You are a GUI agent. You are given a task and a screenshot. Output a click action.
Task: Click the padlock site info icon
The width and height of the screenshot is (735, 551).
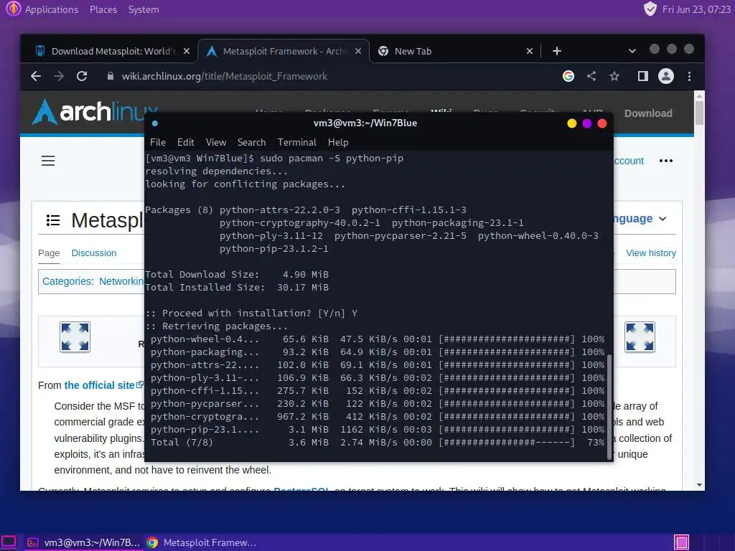pos(110,76)
